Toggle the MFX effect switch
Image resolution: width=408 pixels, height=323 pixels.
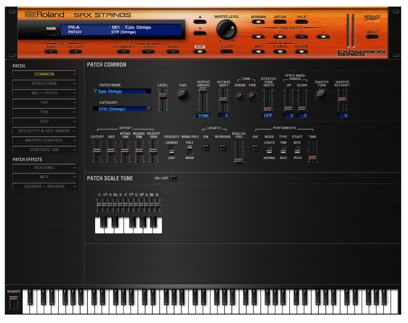point(258,52)
